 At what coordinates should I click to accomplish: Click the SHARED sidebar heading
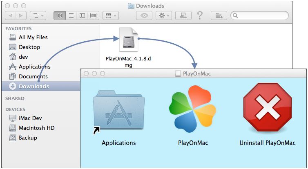(15, 98)
